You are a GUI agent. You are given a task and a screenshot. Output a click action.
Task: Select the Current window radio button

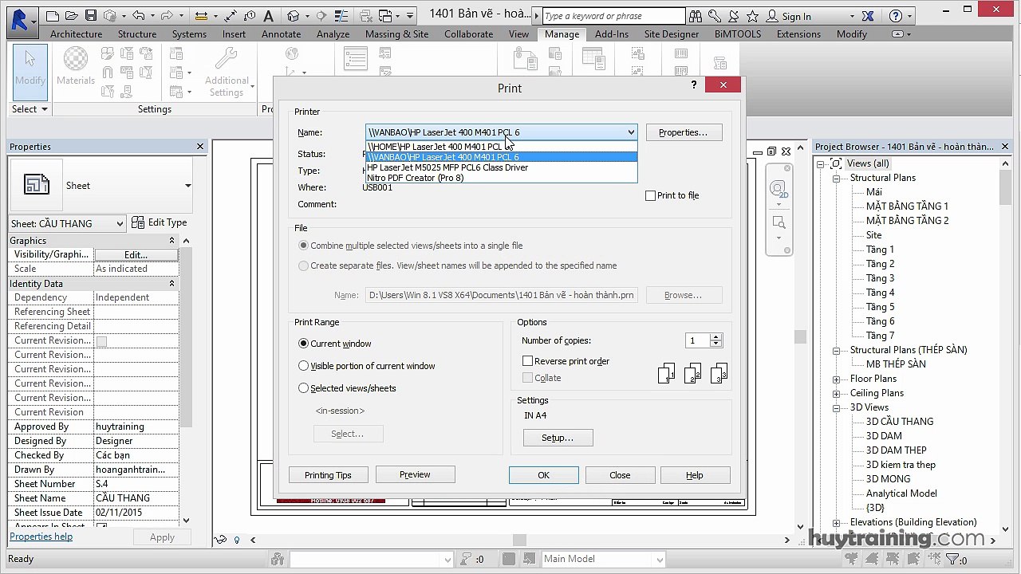(x=303, y=344)
